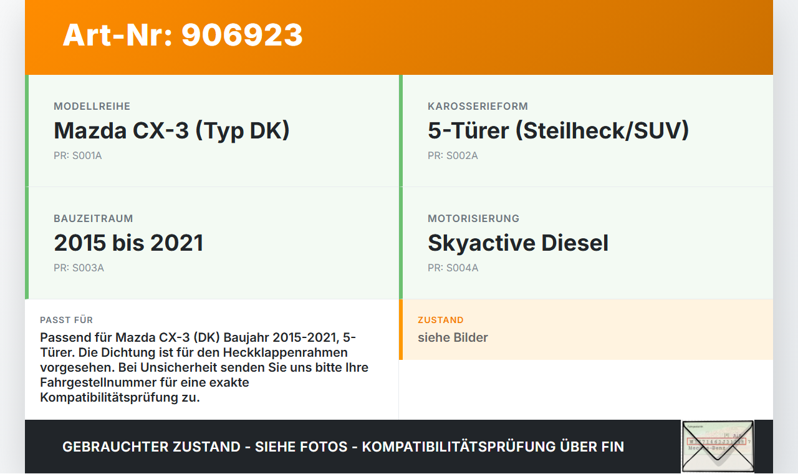Select the Art-Nr: 906923 heading

coord(183,35)
